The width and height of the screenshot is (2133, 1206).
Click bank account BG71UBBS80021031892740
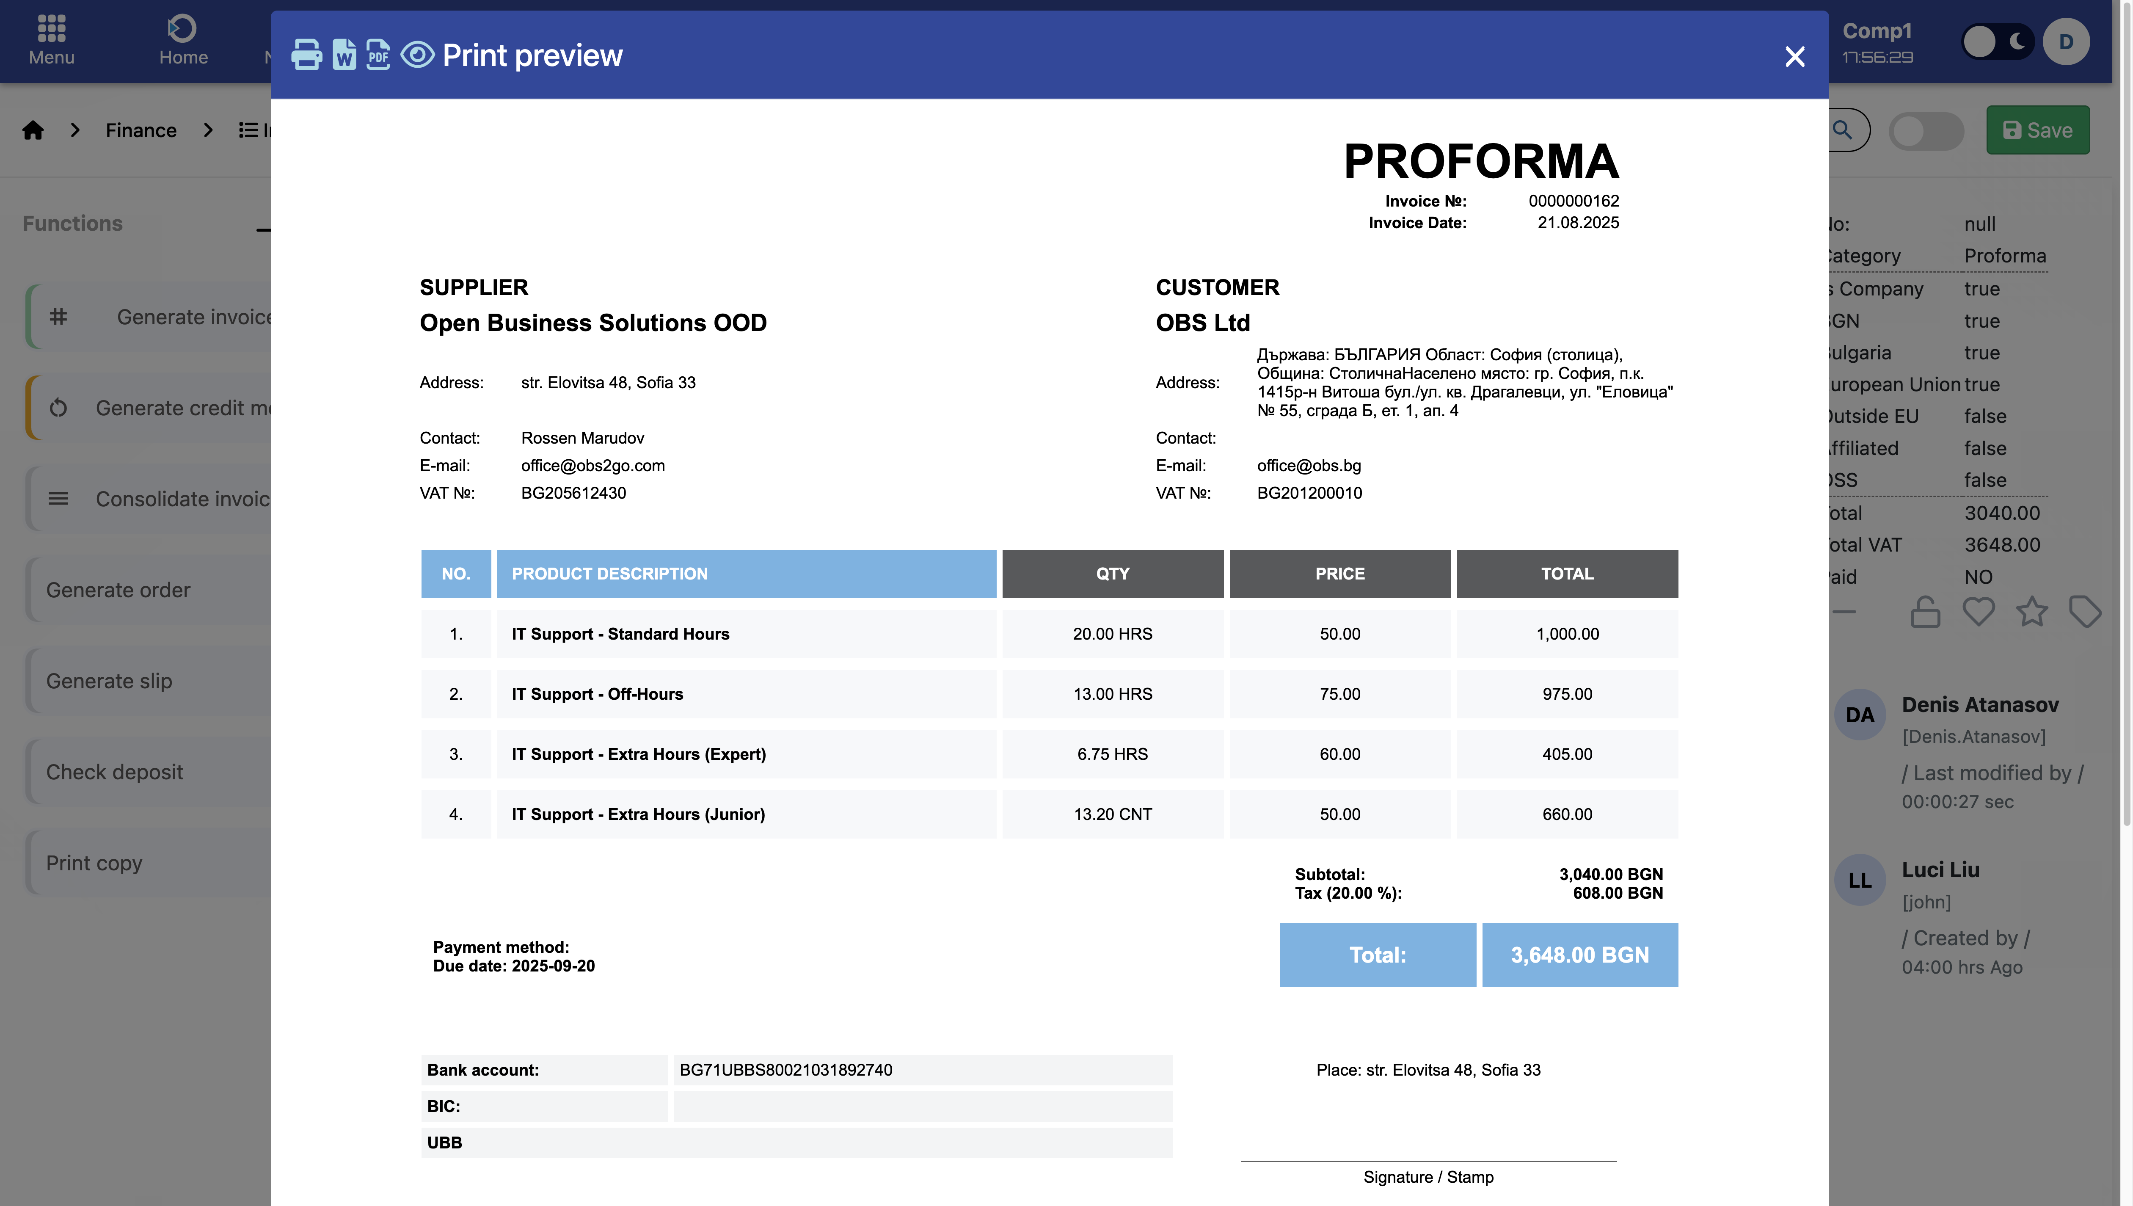(786, 1070)
